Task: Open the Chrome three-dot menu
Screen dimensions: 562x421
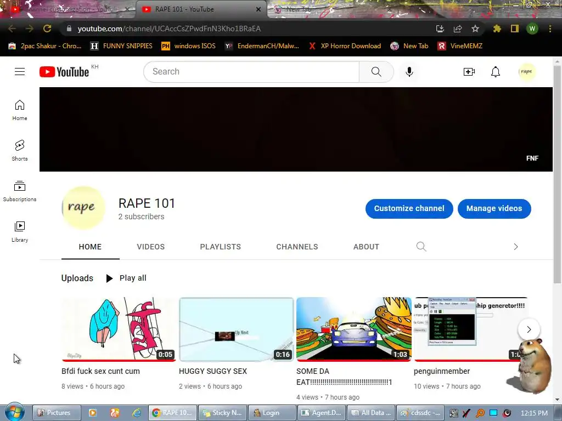Action: point(550,29)
